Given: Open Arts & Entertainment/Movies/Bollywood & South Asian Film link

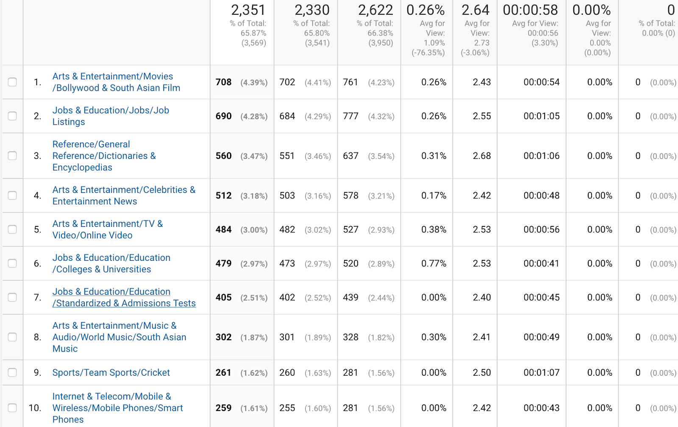Looking at the screenshot, I should (x=116, y=82).
